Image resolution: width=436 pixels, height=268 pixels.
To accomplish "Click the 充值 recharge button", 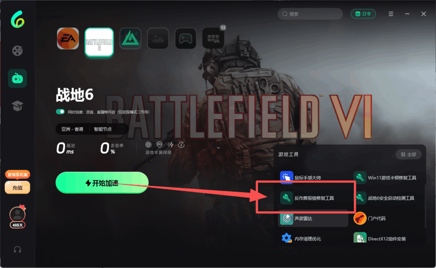I will click(x=17, y=188).
